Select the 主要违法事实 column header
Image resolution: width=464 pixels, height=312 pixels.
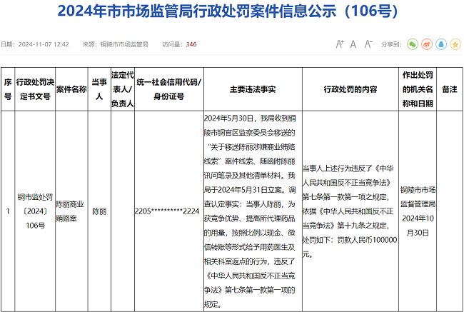tap(253, 89)
